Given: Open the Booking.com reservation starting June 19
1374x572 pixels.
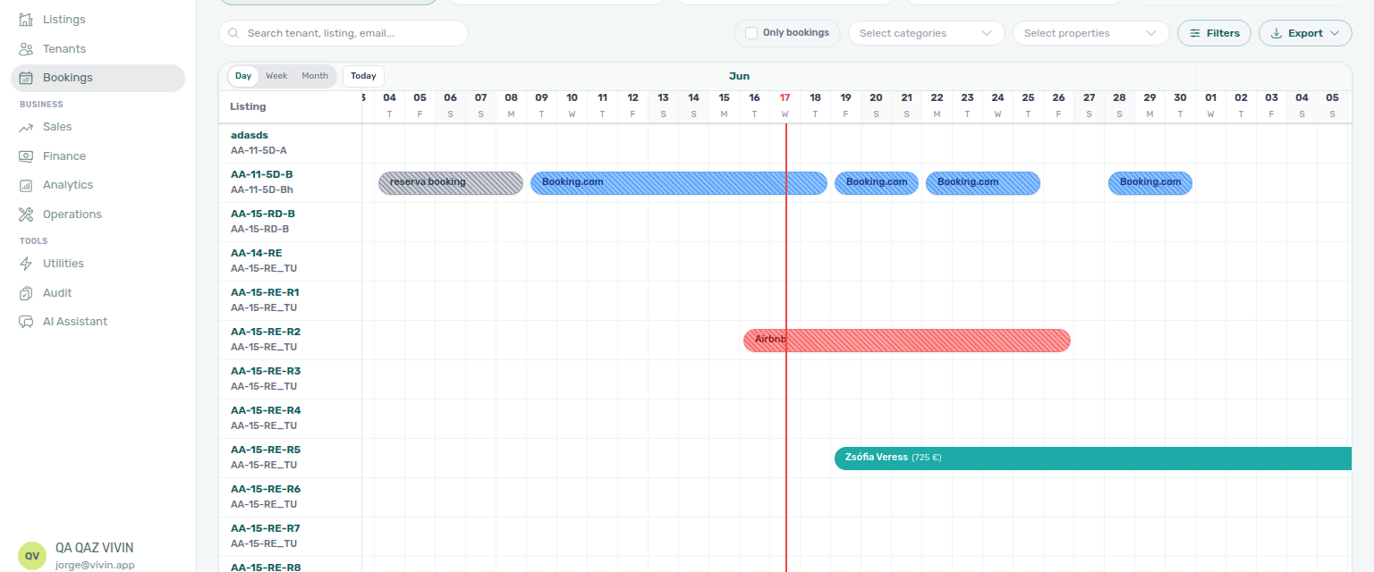Looking at the screenshot, I should click(x=877, y=183).
